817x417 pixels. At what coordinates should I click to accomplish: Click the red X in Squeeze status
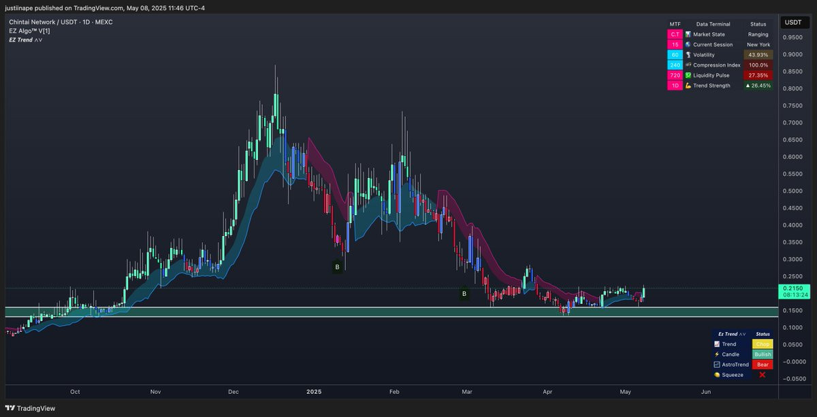[763, 375]
